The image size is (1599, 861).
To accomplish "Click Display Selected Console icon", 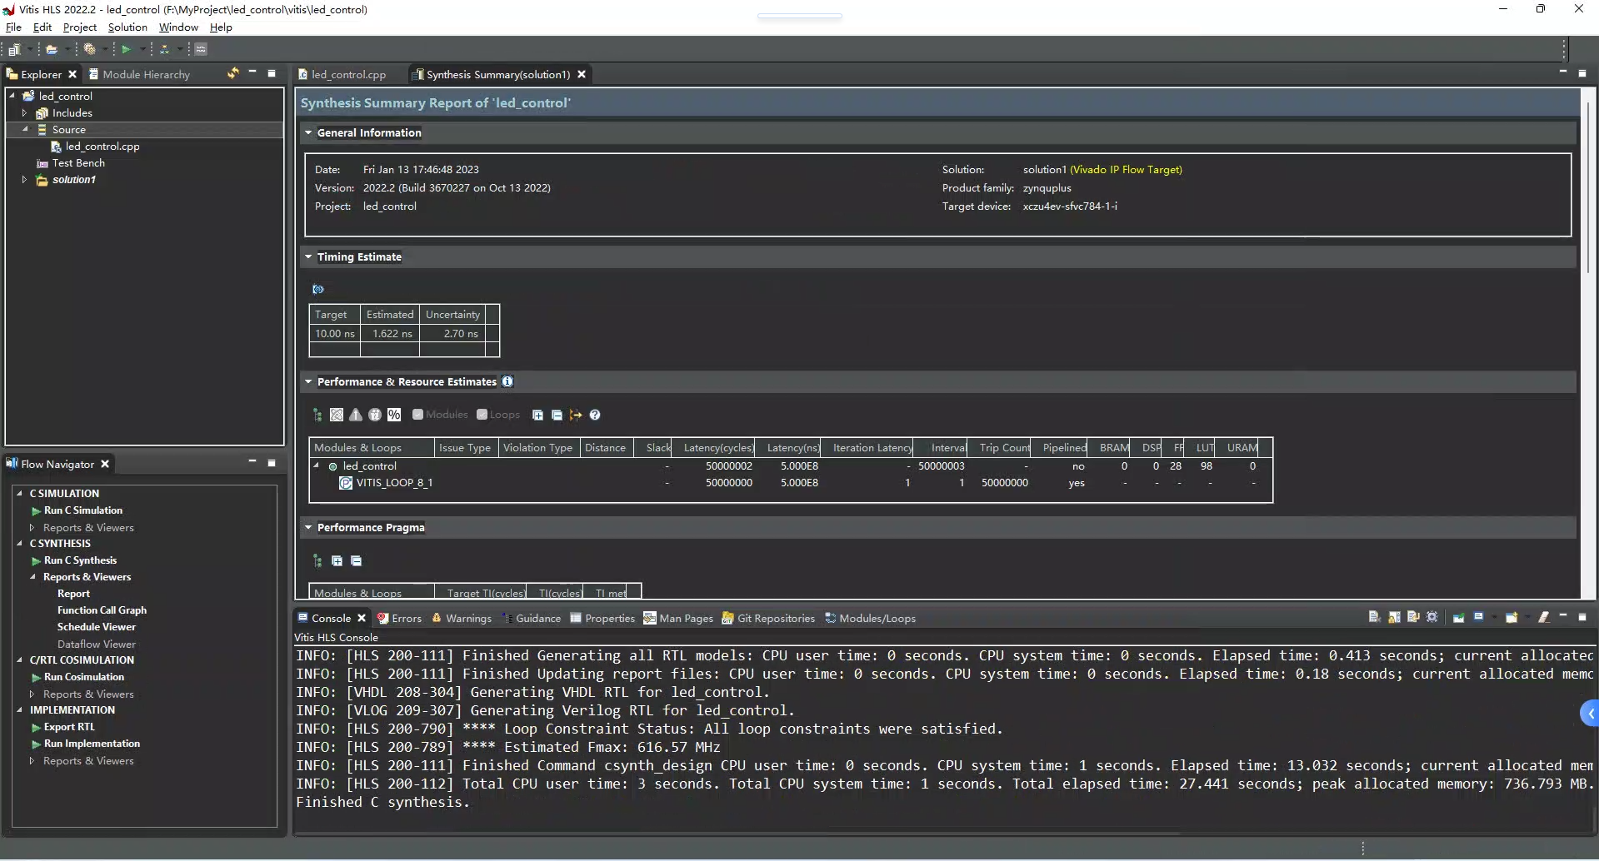I will tap(1478, 617).
